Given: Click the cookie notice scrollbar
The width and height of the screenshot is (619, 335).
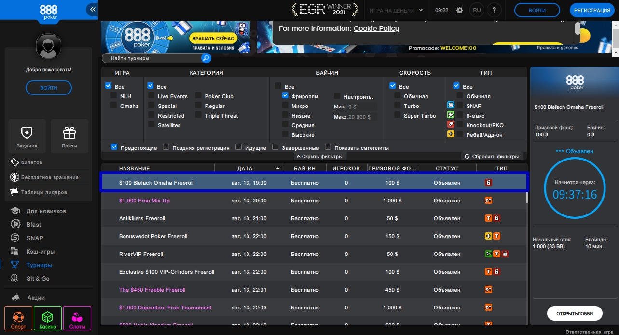Looking at the screenshot, I should tap(578, 28).
